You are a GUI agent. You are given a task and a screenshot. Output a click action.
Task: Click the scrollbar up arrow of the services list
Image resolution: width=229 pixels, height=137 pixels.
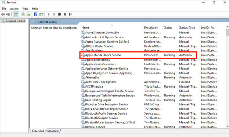tap(227, 27)
